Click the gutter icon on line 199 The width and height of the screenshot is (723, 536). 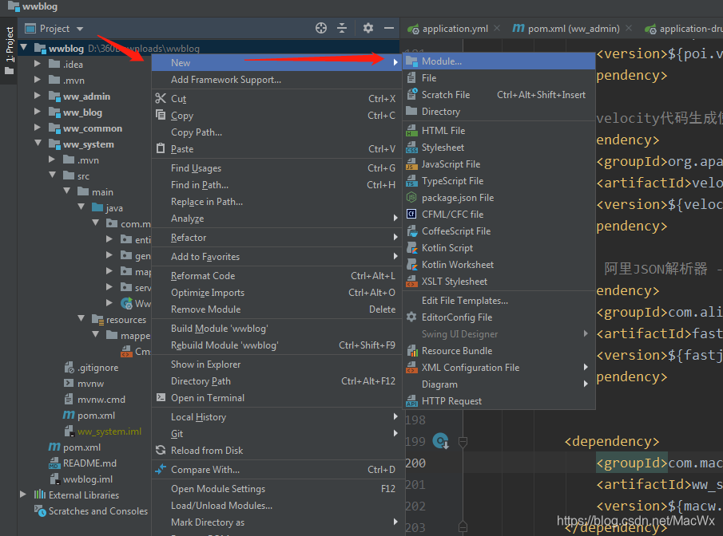[x=441, y=441]
